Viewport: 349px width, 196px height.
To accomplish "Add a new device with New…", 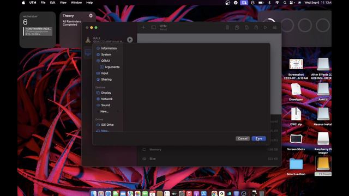I will coord(104,111).
